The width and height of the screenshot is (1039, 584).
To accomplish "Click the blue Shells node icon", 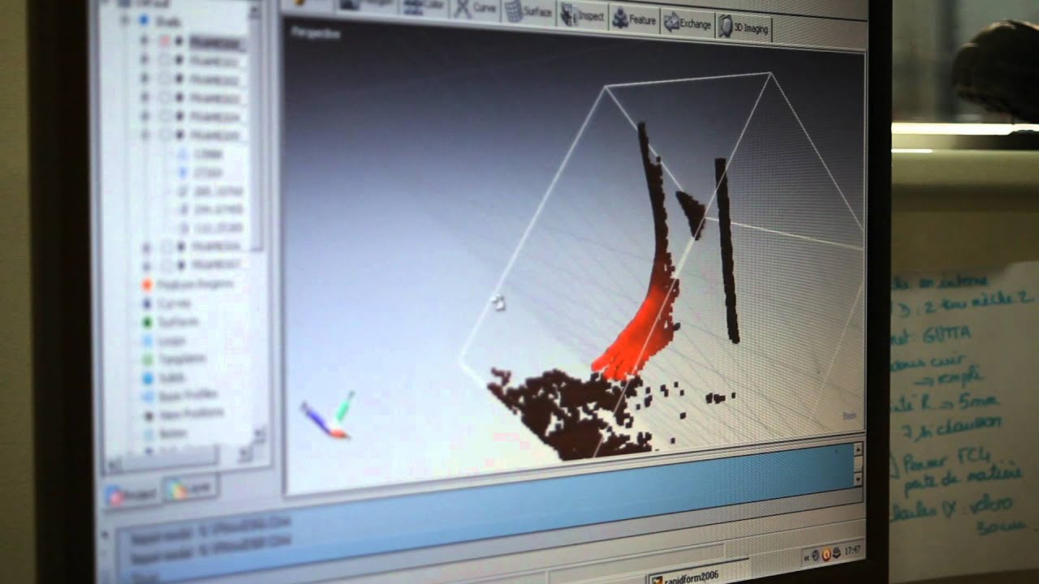I will point(144,19).
